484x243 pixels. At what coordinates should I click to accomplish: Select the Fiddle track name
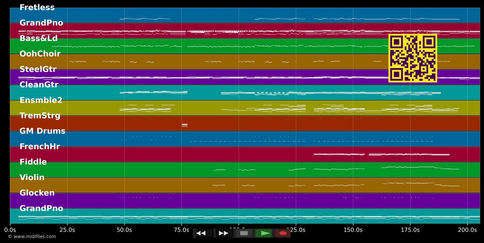point(33,161)
